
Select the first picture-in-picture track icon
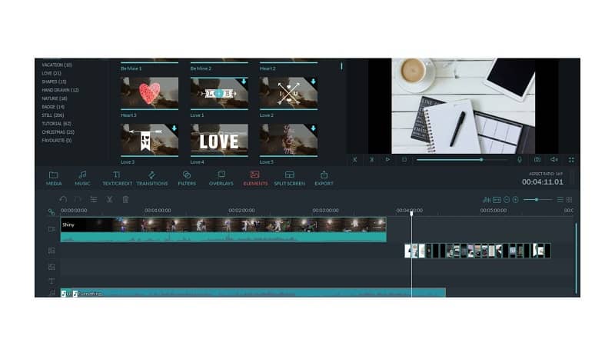(52, 251)
